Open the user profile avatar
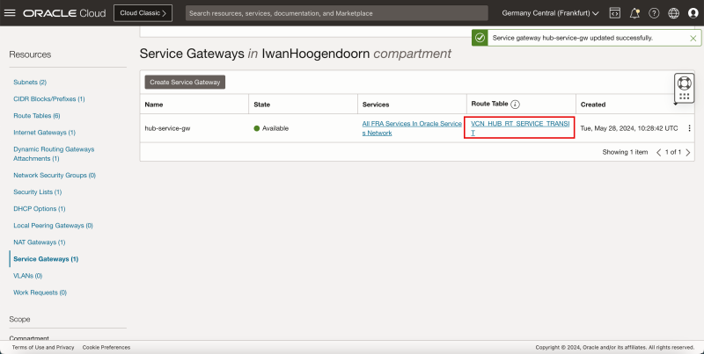Viewport: 704px width, 354px height. [693, 13]
